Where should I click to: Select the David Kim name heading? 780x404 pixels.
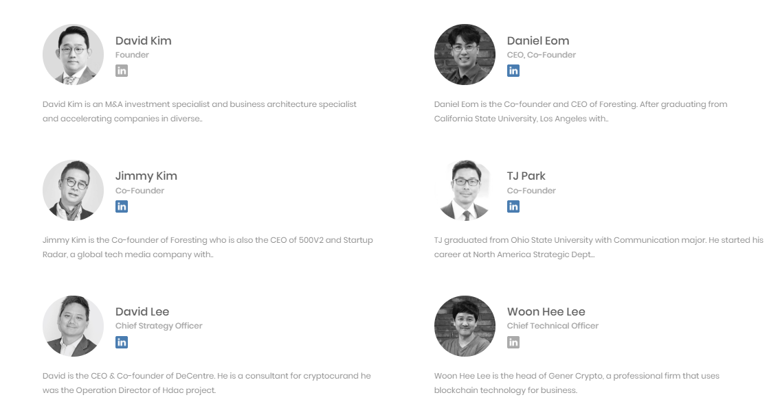coord(143,40)
